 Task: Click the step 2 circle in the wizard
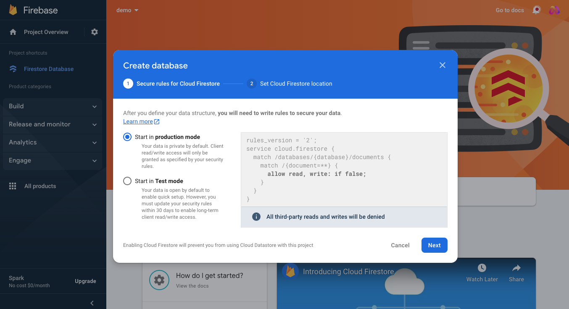click(252, 84)
